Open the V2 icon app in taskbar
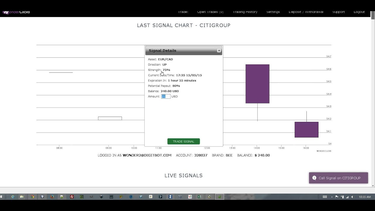375x211 pixels. [x=190, y=197]
